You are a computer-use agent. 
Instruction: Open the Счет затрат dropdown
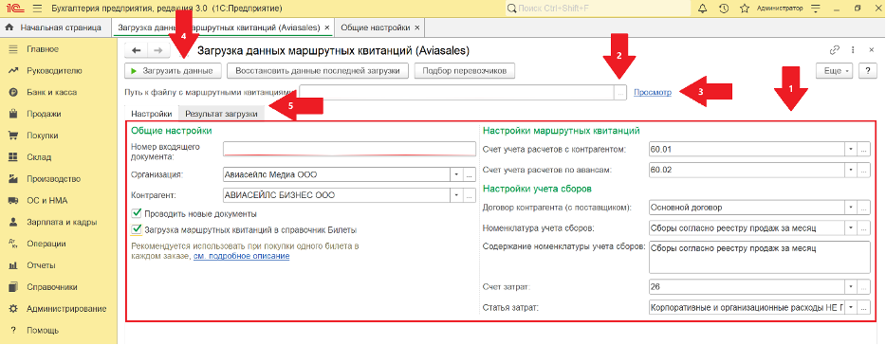[x=851, y=287]
